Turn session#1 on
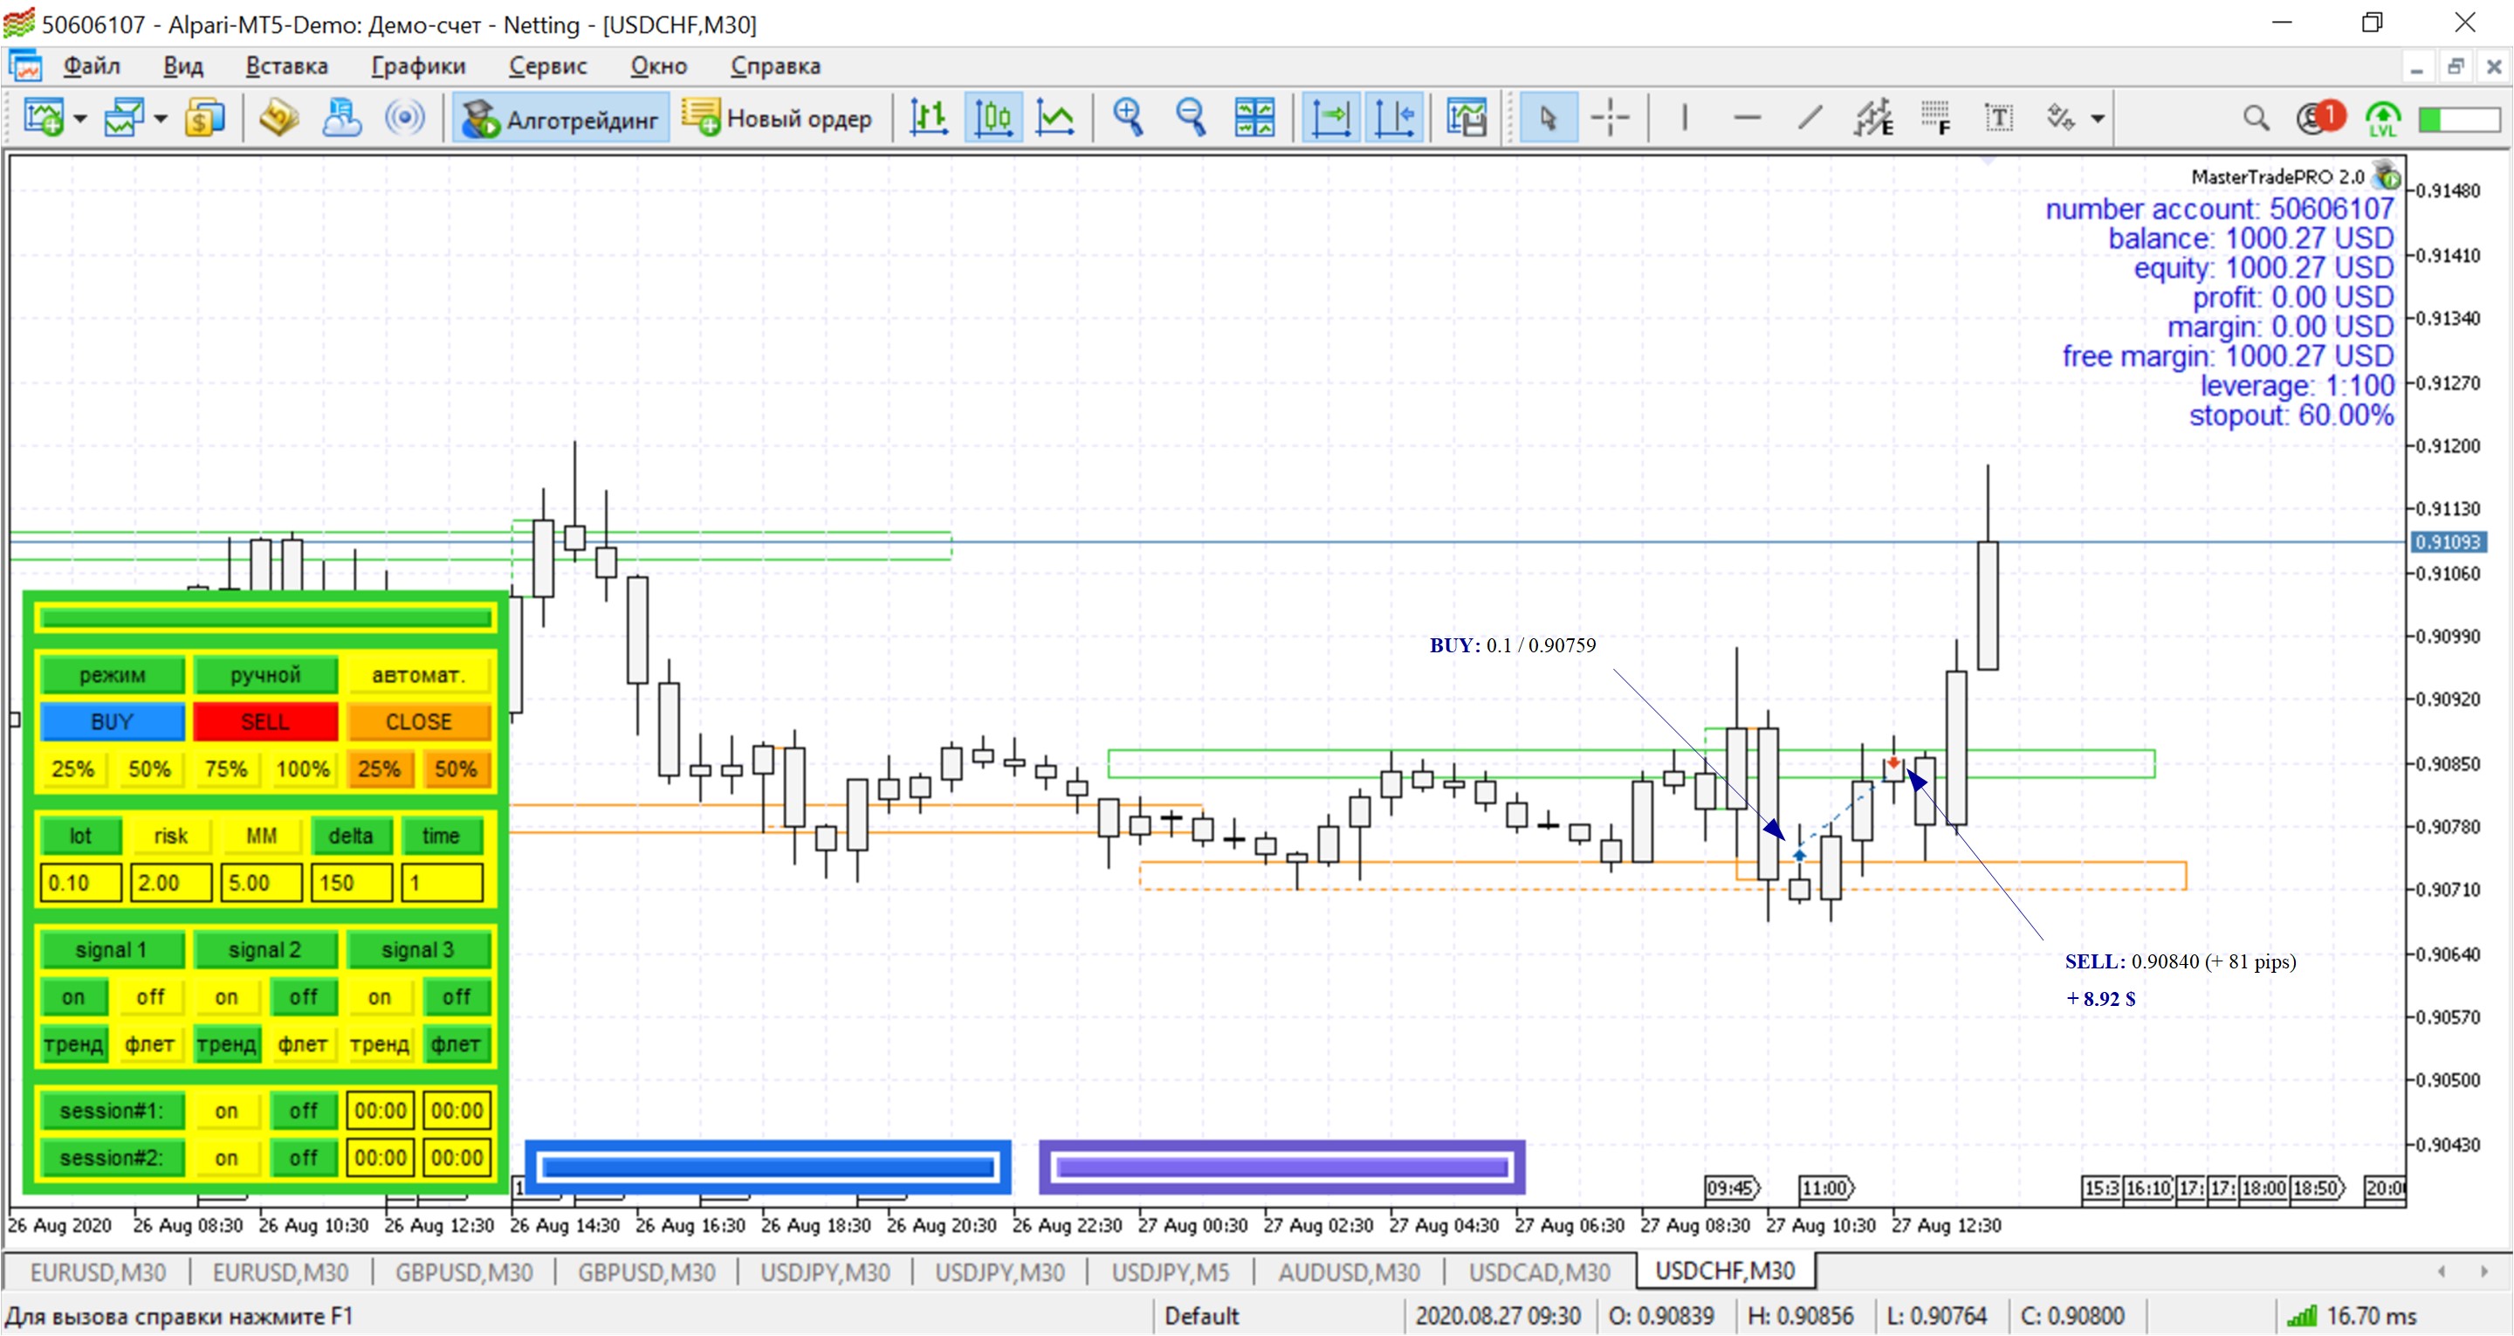Image resolution: width=2514 pixels, height=1336 pixels. point(225,1111)
